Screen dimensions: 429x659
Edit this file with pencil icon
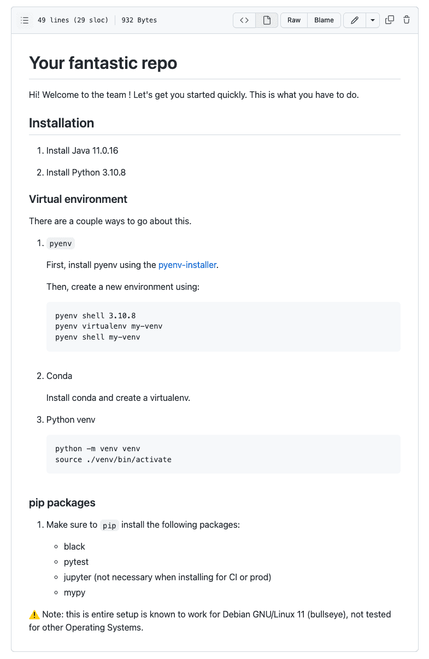pyautogui.click(x=355, y=20)
